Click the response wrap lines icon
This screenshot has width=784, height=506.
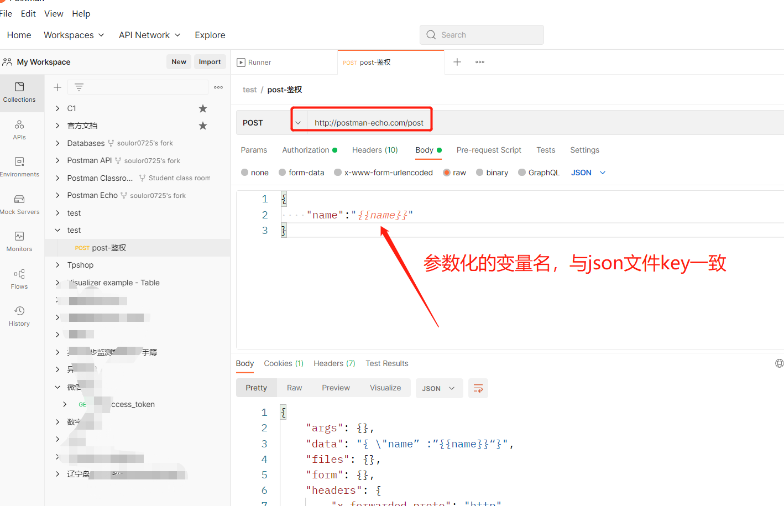click(x=478, y=388)
